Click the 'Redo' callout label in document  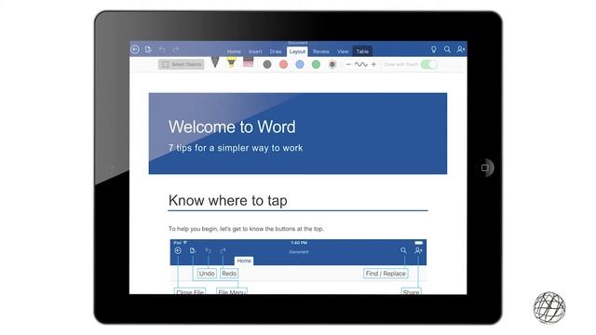coord(229,274)
